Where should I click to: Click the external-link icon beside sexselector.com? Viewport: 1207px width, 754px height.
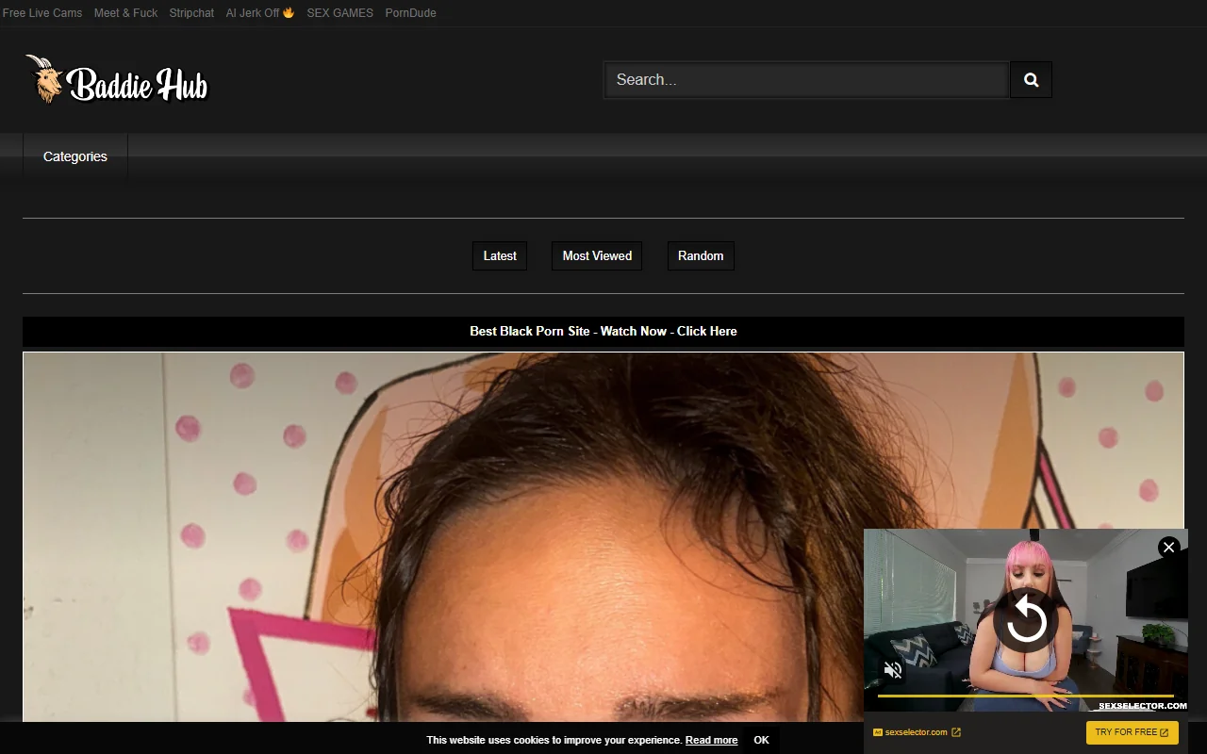click(955, 731)
